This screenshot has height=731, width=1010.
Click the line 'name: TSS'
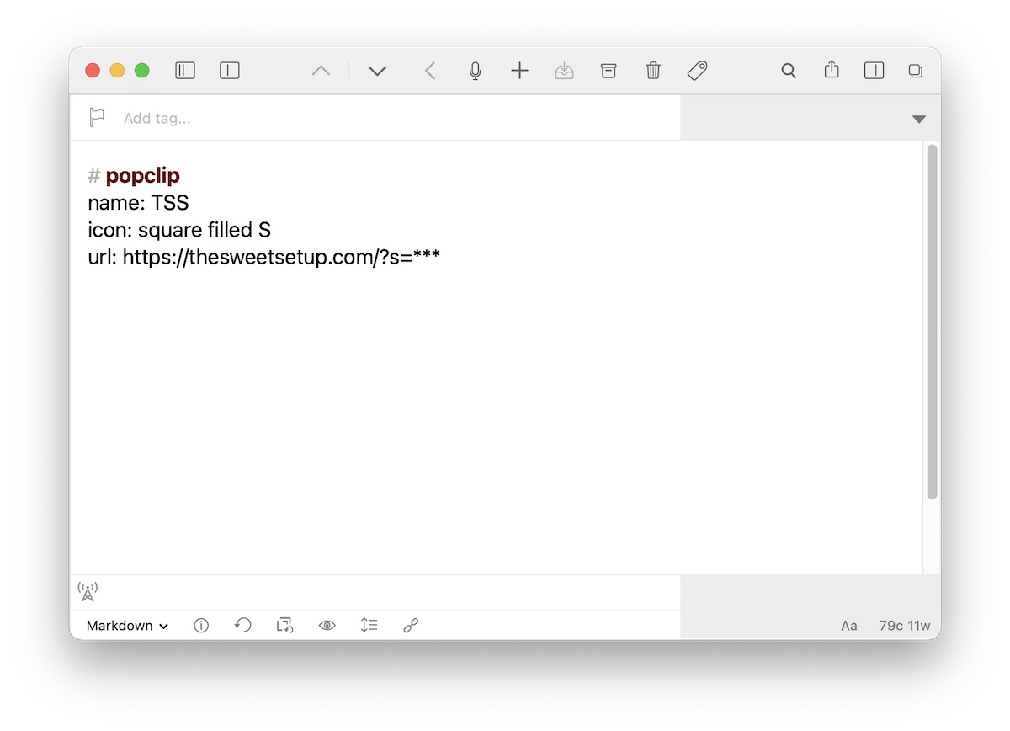(138, 203)
